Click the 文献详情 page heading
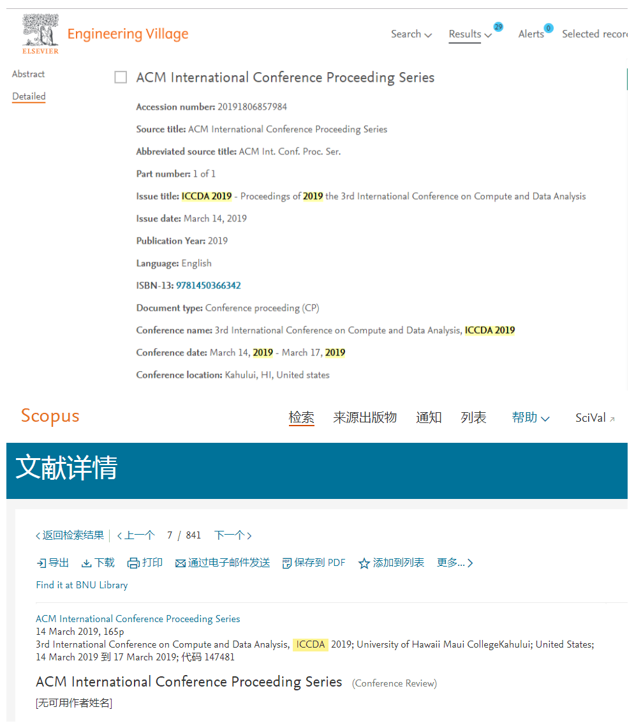634x728 pixels. pos(66,467)
